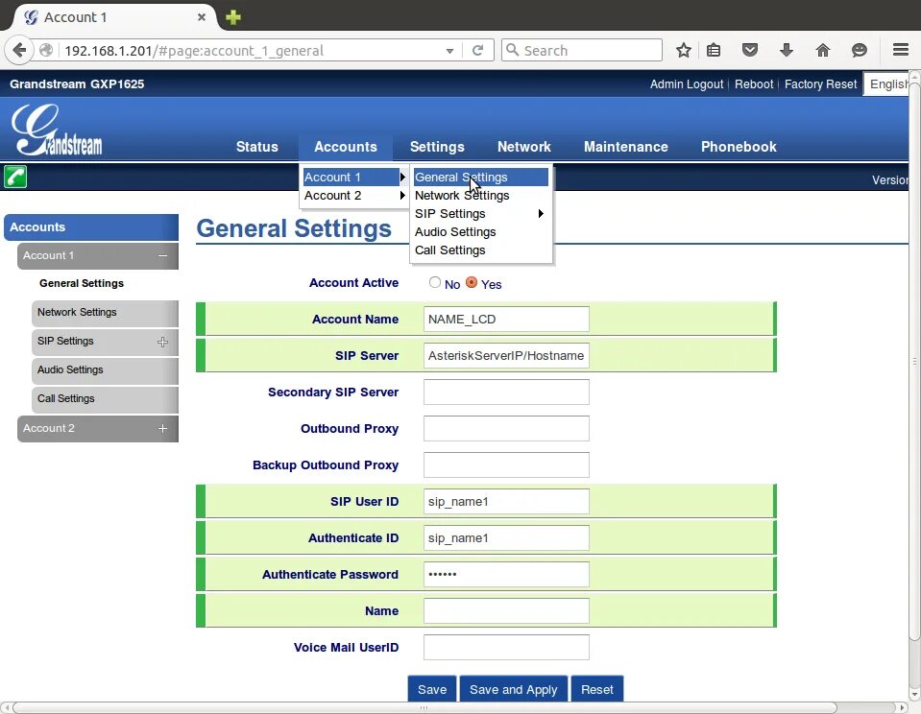Click the Admin Logout link
Image resolution: width=921 pixels, height=714 pixels.
click(x=687, y=83)
